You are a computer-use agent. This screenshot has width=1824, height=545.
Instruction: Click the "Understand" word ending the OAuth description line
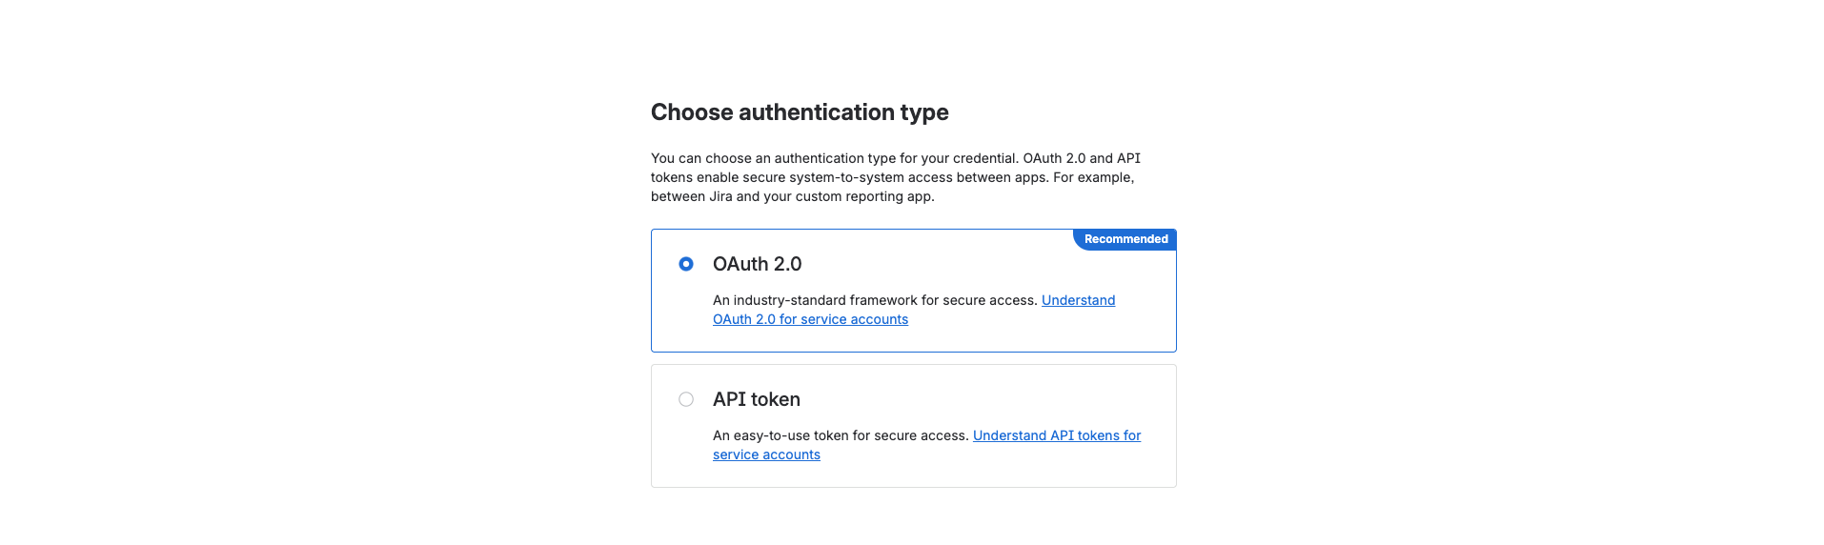1078,300
